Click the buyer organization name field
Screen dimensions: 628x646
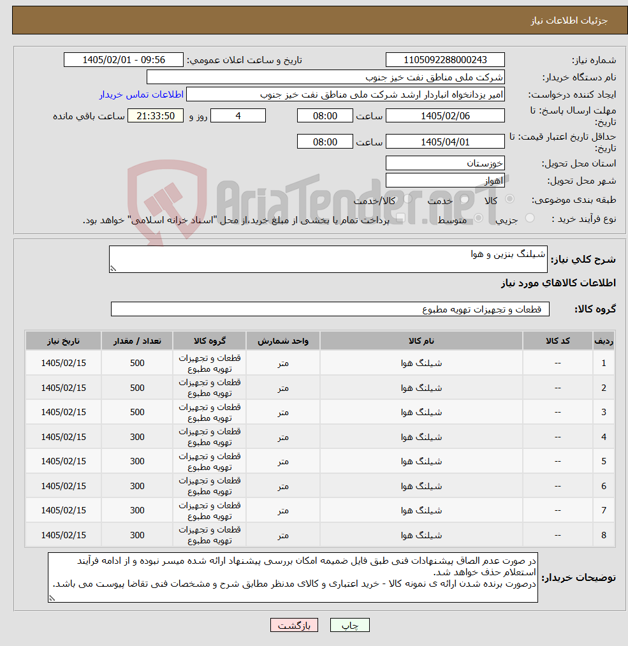pyautogui.click(x=325, y=77)
